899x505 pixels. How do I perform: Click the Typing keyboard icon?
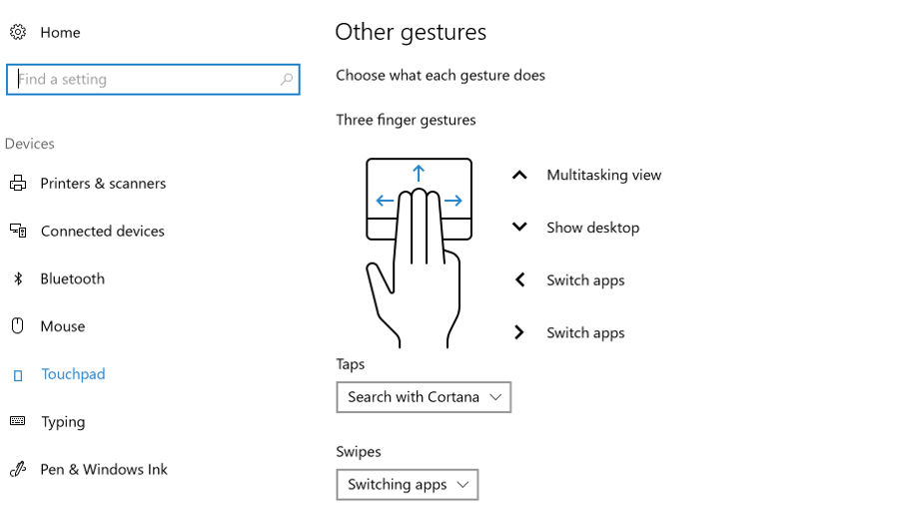(x=18, y=421)
